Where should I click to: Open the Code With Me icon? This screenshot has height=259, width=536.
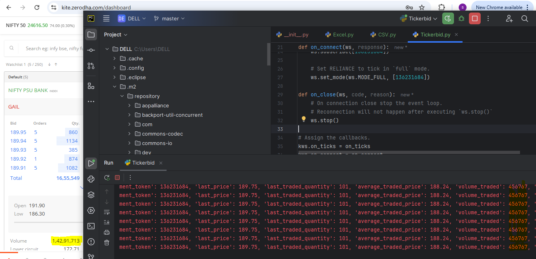click(x=509, y=18)
